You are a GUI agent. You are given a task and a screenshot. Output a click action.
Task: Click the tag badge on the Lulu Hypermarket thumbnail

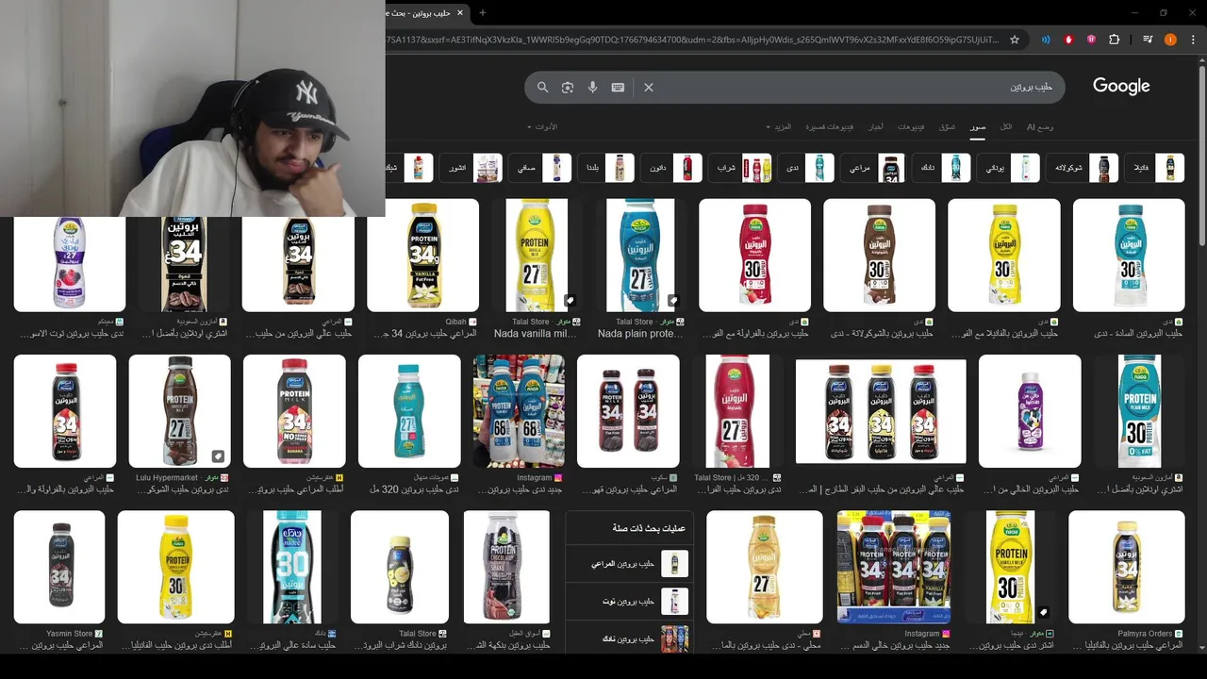[218, 456]
